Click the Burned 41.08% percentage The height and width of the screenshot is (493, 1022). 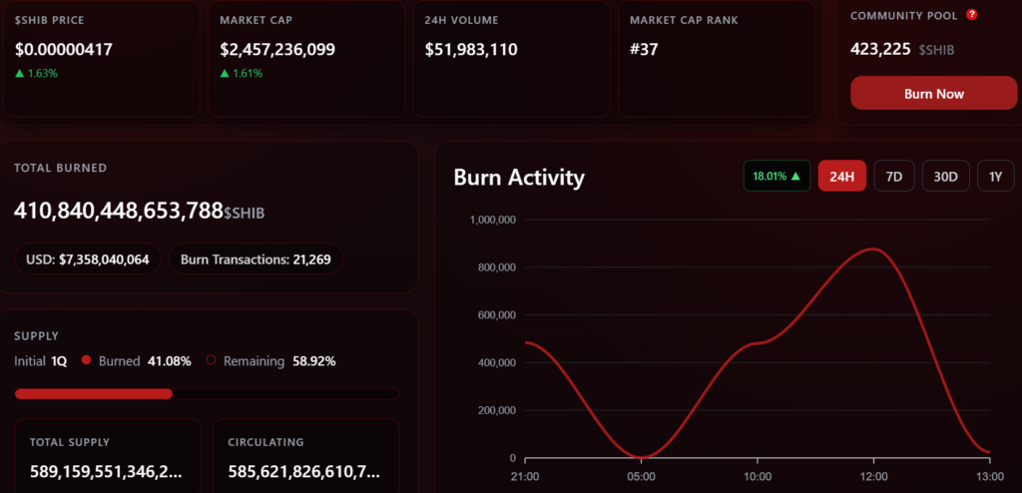point(169,360)
